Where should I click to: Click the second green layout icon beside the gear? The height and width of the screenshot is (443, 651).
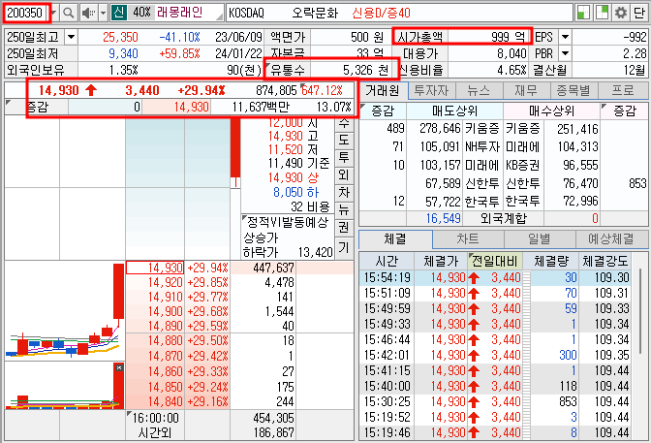602,13
